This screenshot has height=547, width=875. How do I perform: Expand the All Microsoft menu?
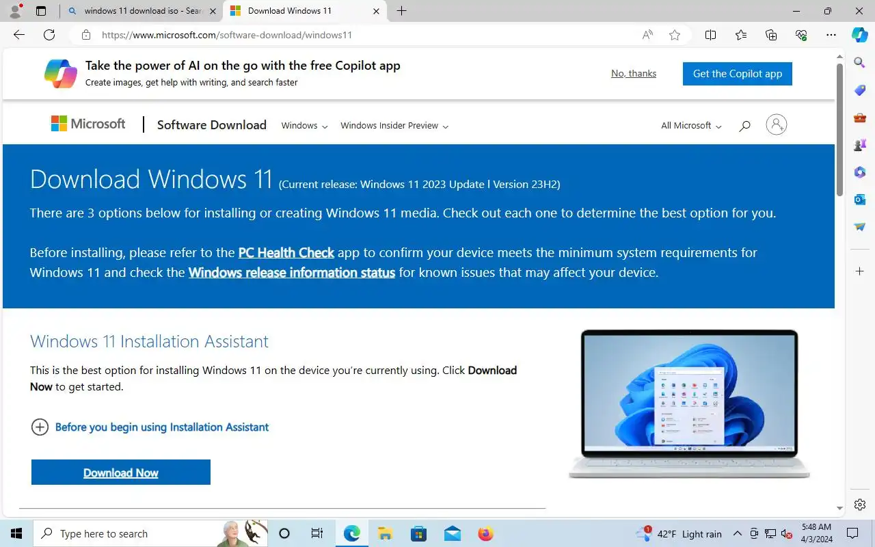[x=691, y=126]
